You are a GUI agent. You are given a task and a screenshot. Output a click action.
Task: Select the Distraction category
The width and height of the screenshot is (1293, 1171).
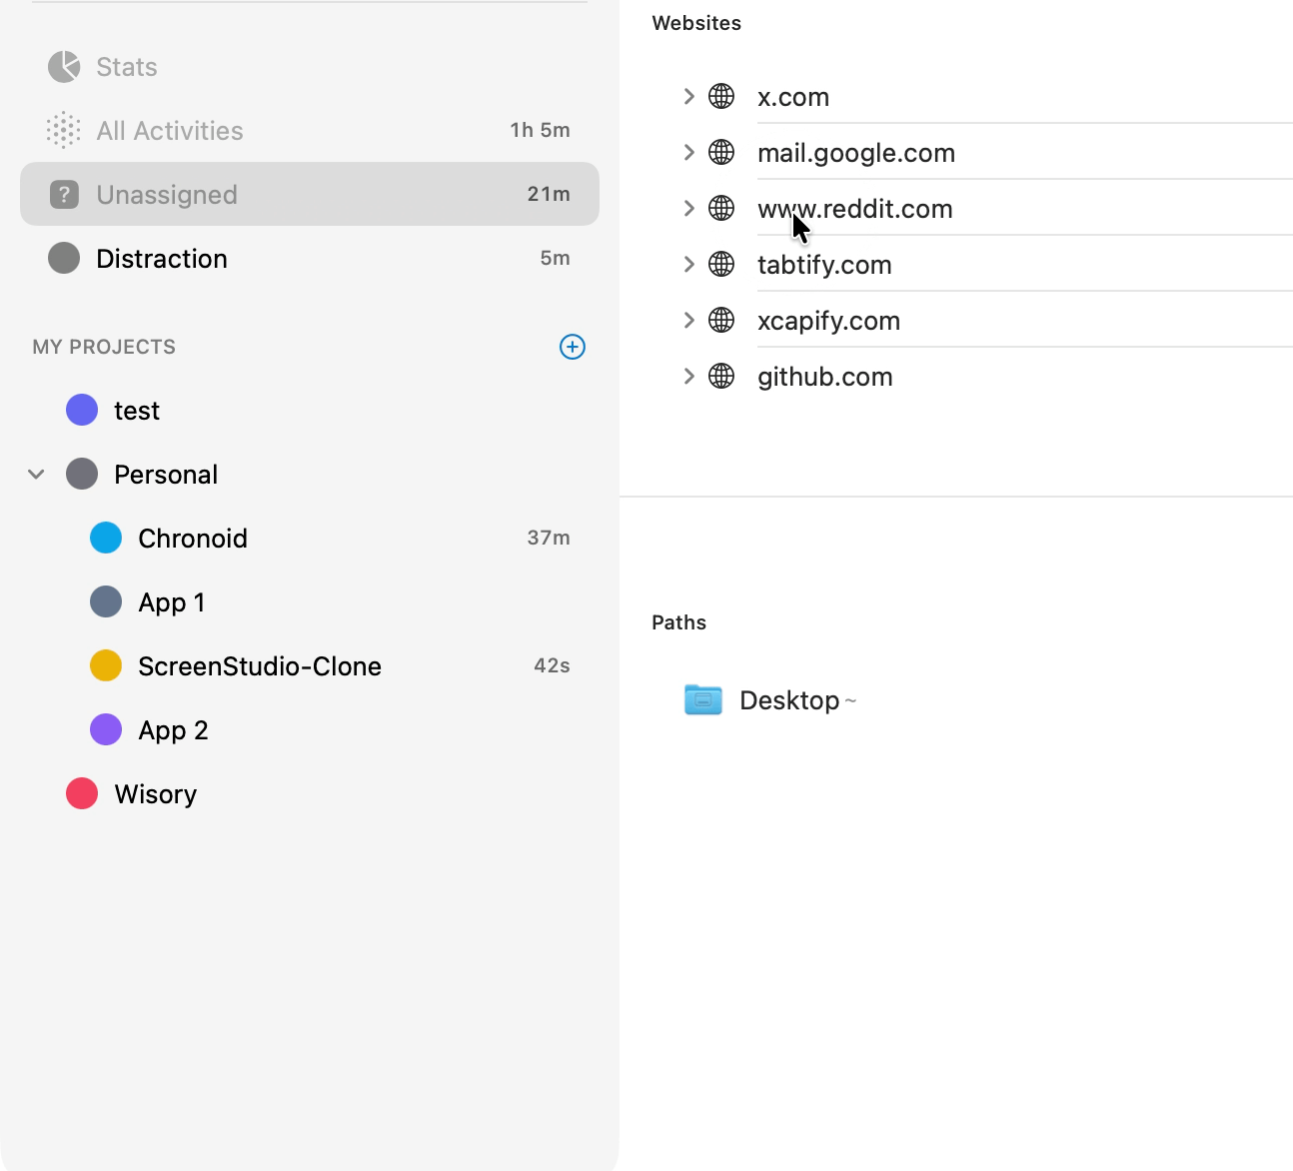pyautogui.click(x=162, y=259)
